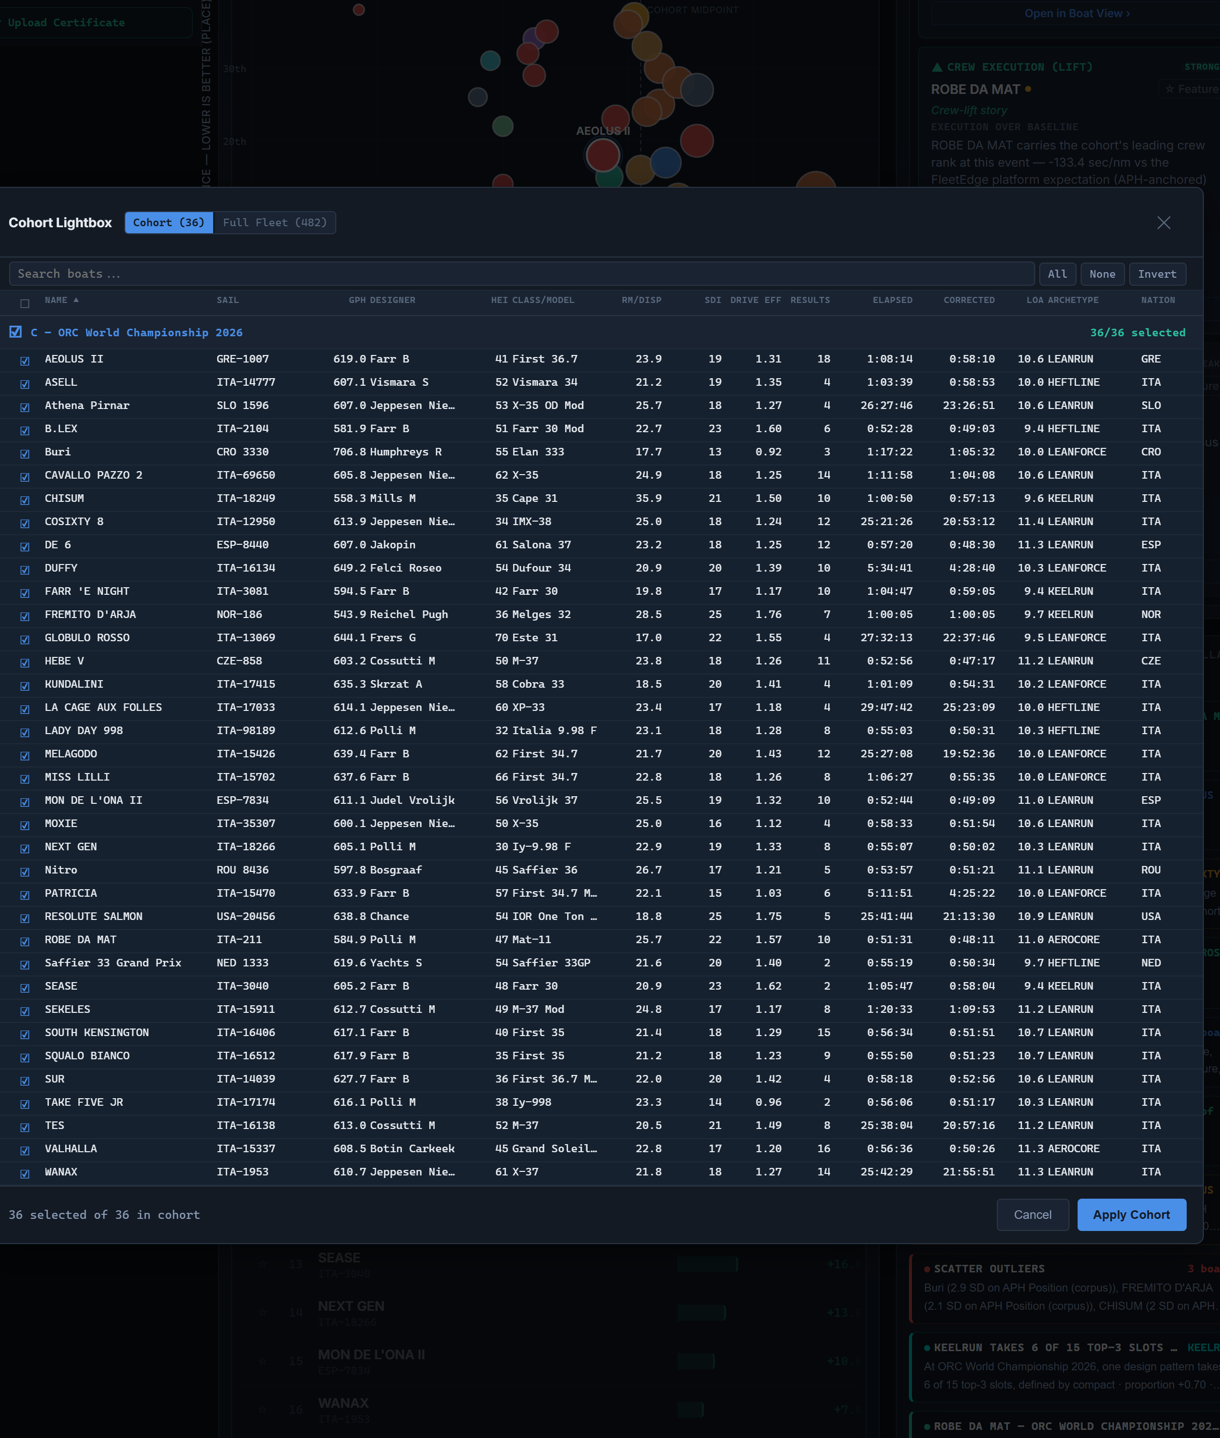Click the Humphreys R designer cell
The height and width of the screenshot is (1438, 1220).
[x=406, y=452]
